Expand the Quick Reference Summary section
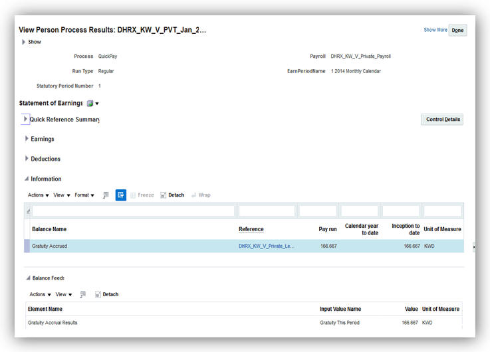The height and width of the screenshot is (352, 490). tap(25, 119)
